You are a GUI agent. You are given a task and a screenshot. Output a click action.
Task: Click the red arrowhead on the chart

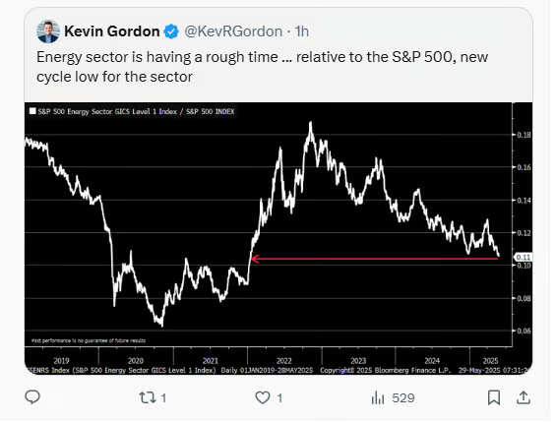pos(255,259)
